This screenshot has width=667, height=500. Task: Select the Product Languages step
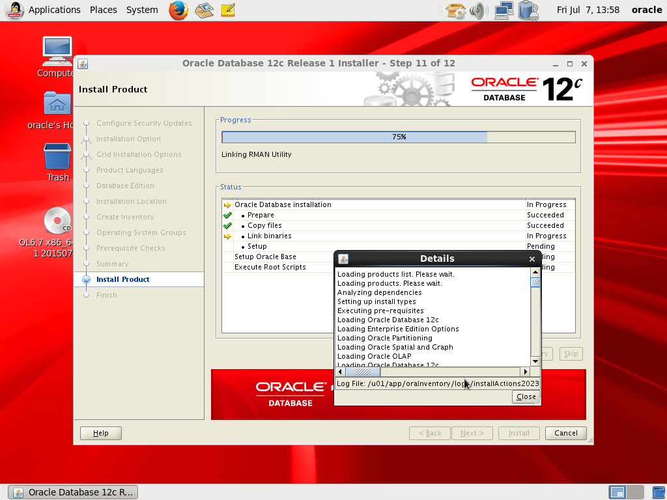pyautogui.click(x=130, y=170)
